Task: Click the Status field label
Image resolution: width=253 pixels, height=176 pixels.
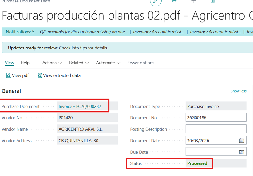Action: [x=136, y=163]
